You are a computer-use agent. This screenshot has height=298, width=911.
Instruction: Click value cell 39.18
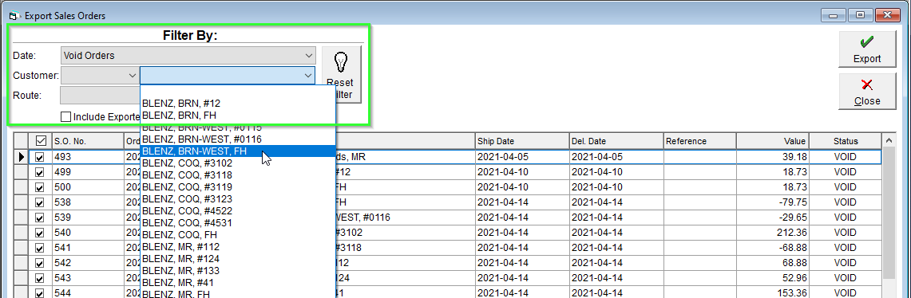(x=773, y=157)
